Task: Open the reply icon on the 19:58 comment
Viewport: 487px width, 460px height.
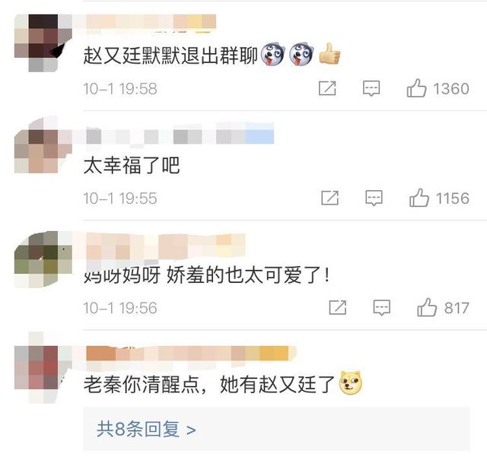Action: pyautogui.click(x=371, y=89)
